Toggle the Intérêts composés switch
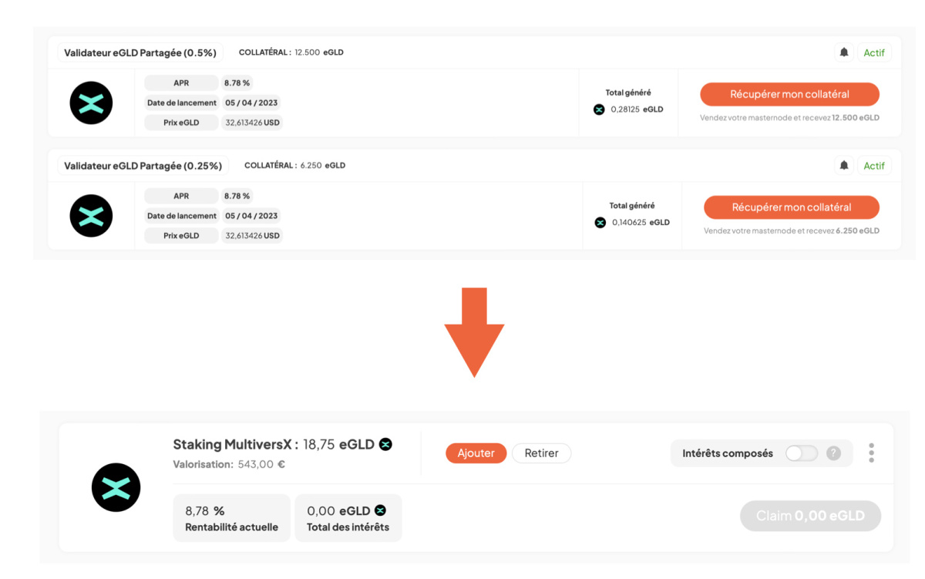This screenshot has width=925, height=579. (802, 453)
